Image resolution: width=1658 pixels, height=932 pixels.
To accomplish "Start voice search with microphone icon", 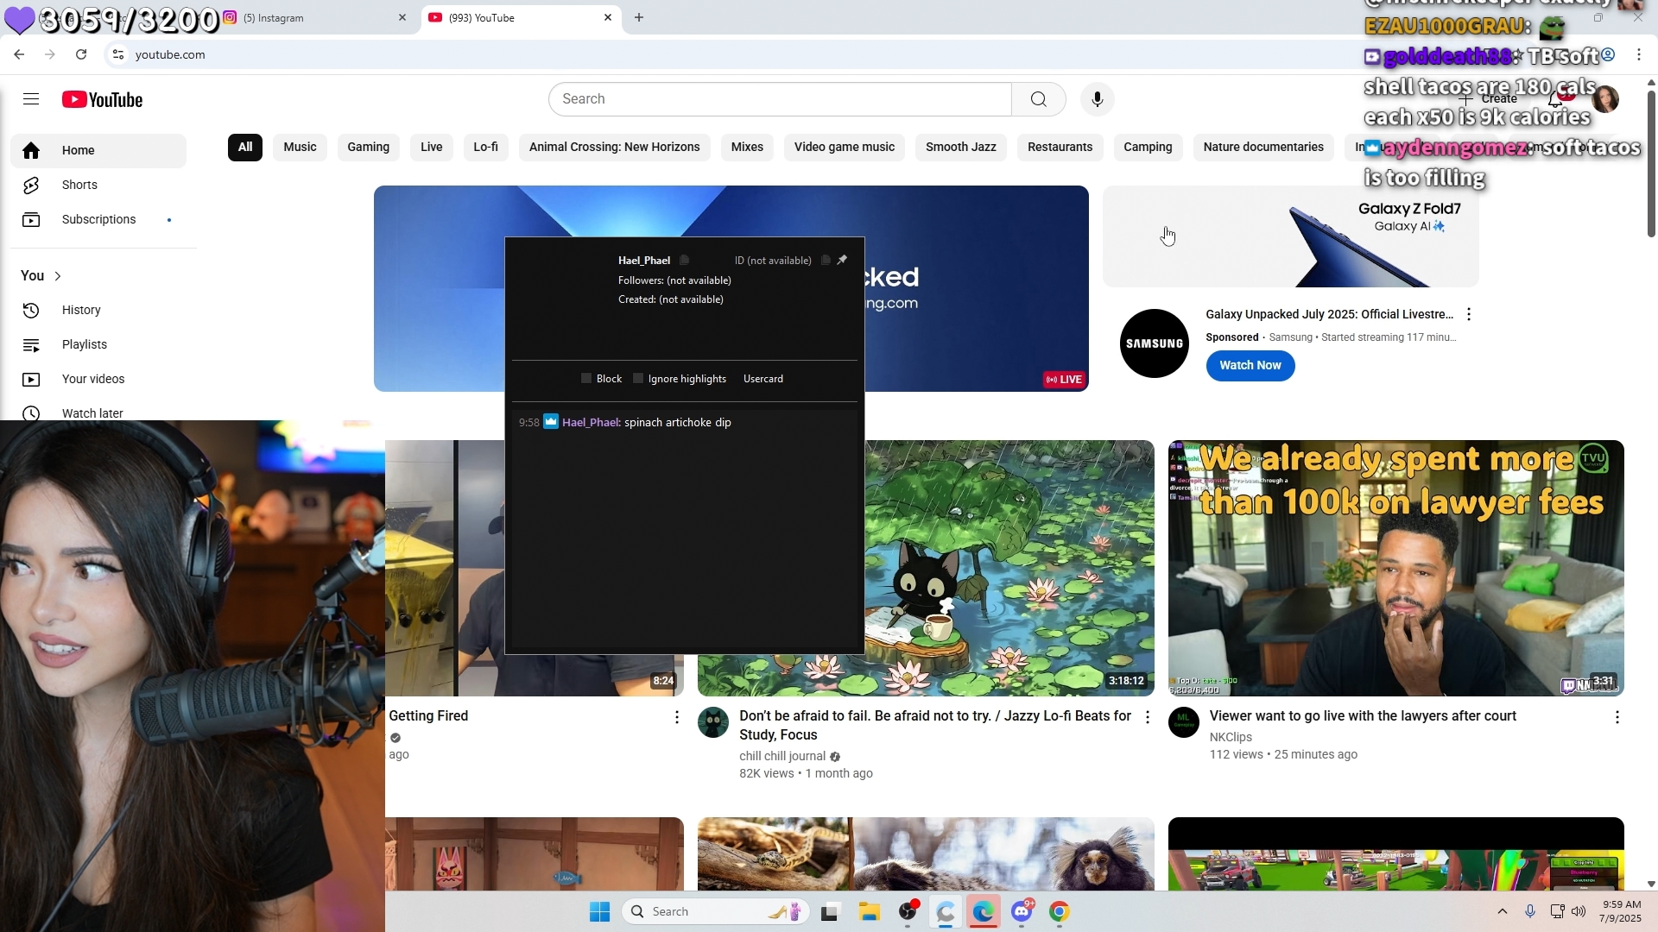I will (x=1097, y=99).
